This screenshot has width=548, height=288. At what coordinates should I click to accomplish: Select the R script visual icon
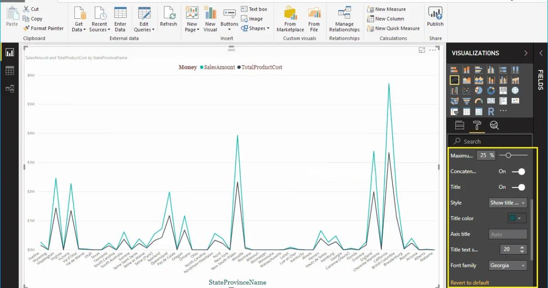point(491,111)
